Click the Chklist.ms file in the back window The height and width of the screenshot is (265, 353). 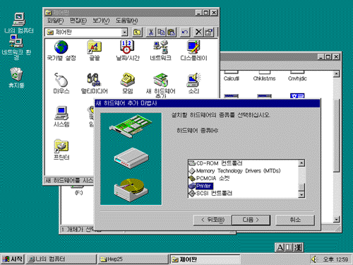pos(264,76)
